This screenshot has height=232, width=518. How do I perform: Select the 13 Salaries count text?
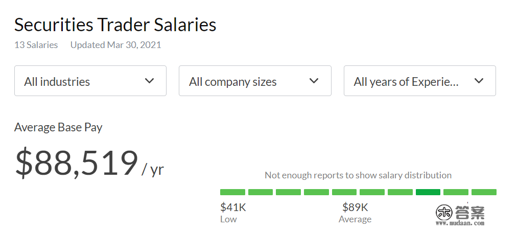[x=36, y=45]
